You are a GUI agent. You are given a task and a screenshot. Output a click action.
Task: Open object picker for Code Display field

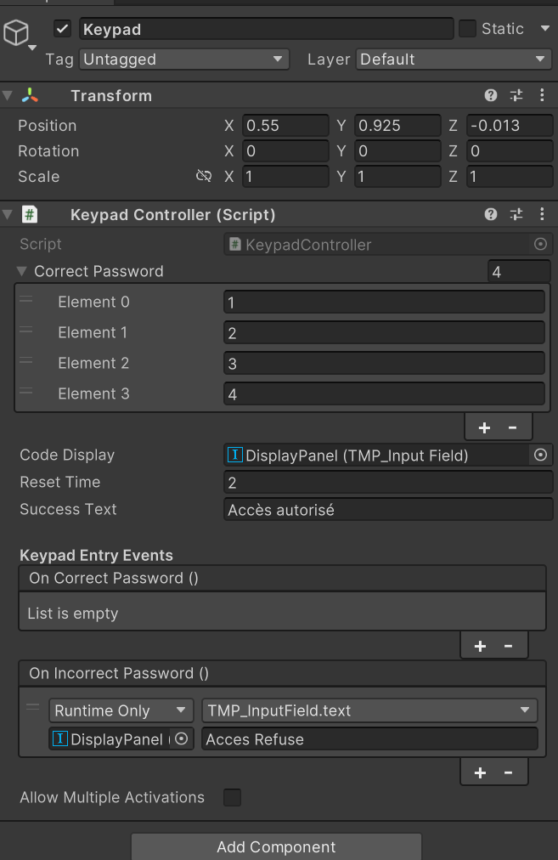coord(540,455)
